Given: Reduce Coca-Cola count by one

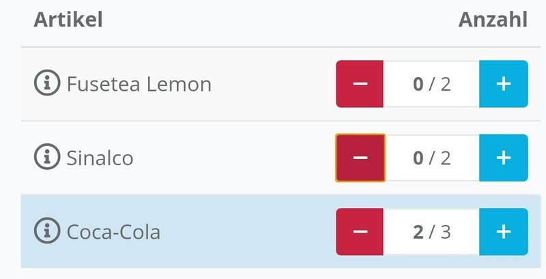Looking at the screenshot, I should (360, 231).
